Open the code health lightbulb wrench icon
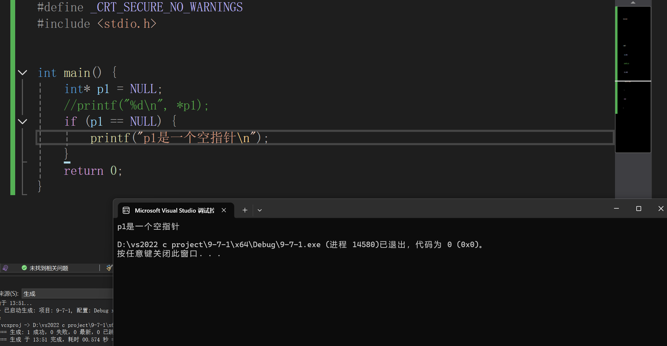Viewport: 667px width, 346px height. pyautogui.click(x=5, y=268)
